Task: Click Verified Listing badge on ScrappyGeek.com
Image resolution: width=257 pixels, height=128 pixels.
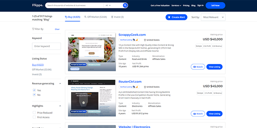Action: click(x=129, y=40)
